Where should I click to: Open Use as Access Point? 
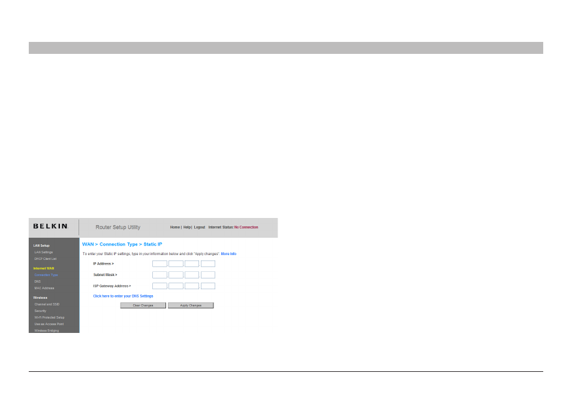click(x=49, y=324)
